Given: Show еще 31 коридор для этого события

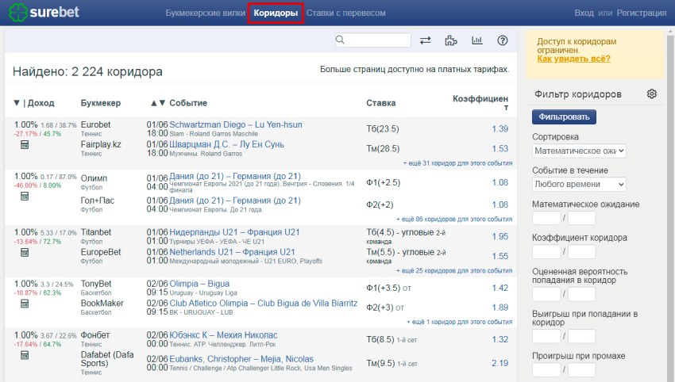Looking at the screenshot, I should coord(457,163).
